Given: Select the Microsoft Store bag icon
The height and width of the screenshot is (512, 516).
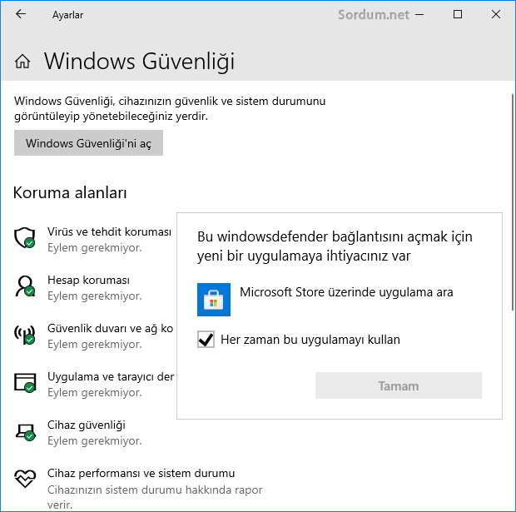Looking at the screenshot, I should [214, 300].
